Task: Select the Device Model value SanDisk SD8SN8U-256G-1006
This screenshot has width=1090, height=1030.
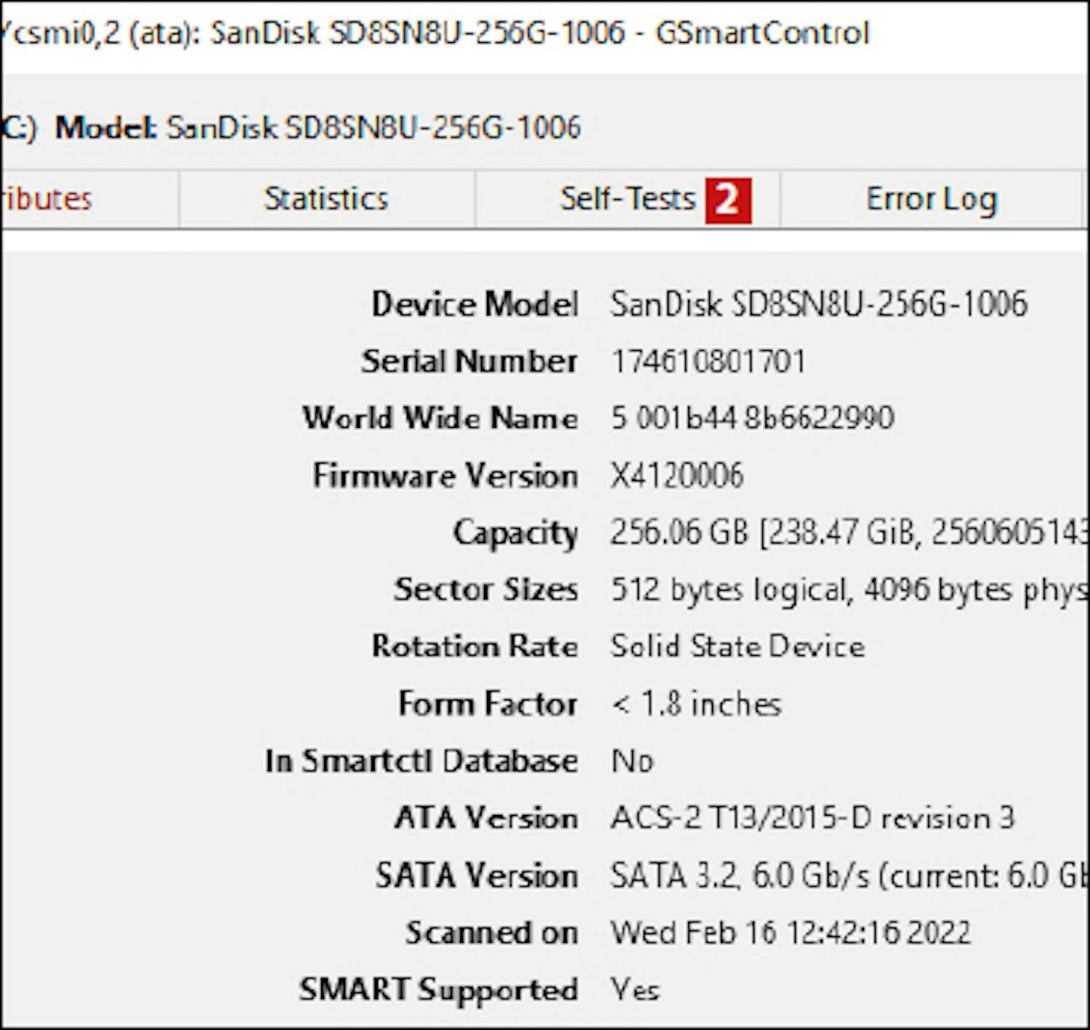Action: pyautogui.click(x=818, y=304)
